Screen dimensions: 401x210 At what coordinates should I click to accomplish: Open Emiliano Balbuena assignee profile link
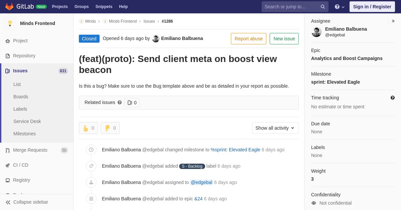346,29
